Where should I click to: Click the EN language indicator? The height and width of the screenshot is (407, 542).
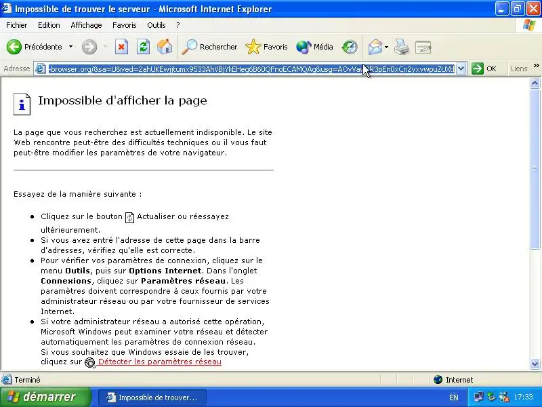pos(453,398)
